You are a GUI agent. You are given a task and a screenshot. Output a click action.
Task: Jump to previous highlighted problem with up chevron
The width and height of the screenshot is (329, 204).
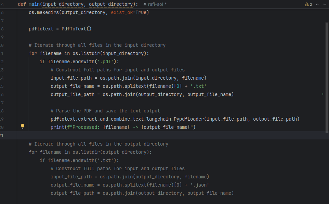coord(317,4)
